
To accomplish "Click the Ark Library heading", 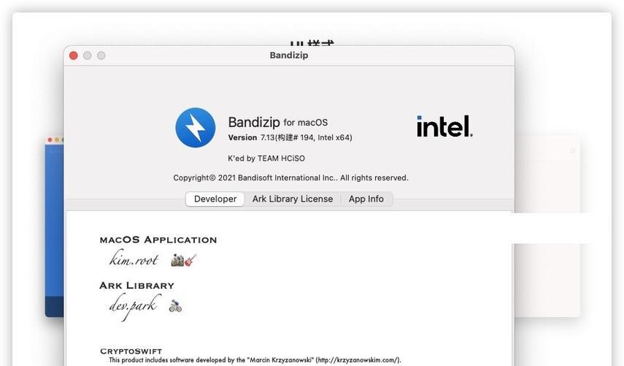I will pos(137,286).
